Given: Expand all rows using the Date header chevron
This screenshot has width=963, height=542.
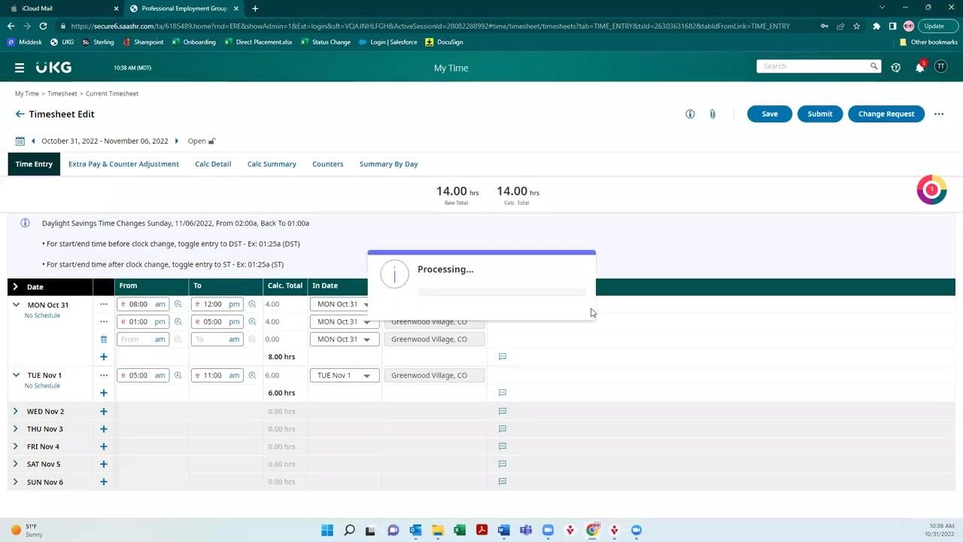Looking at the screenshot, I should (x=16, y=287).
